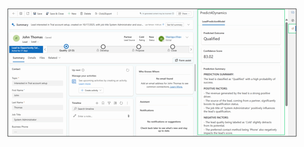
Task: Expand the Summary bar chevron
Action: pos(189,25)
